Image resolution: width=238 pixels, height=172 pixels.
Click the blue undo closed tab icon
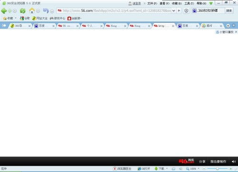[46, 10]
